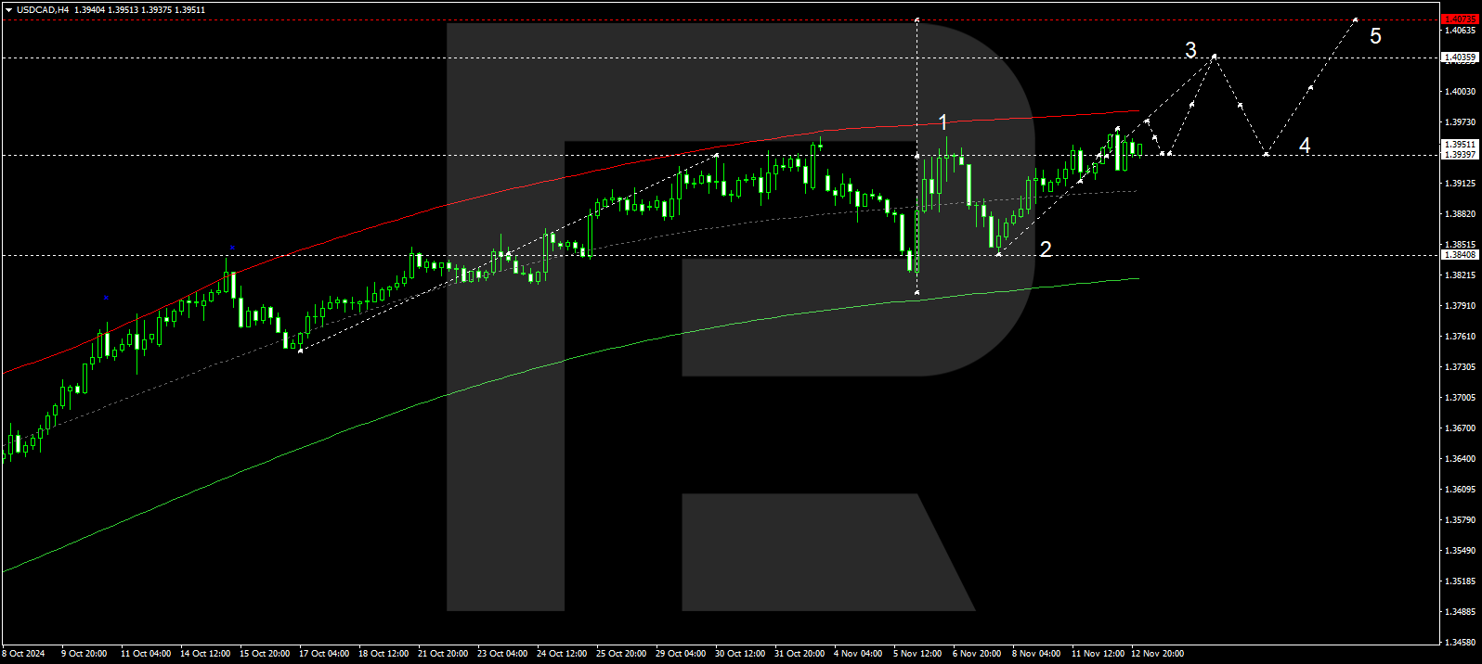Select the red 1.40735 price label

tap(1460, 19)
